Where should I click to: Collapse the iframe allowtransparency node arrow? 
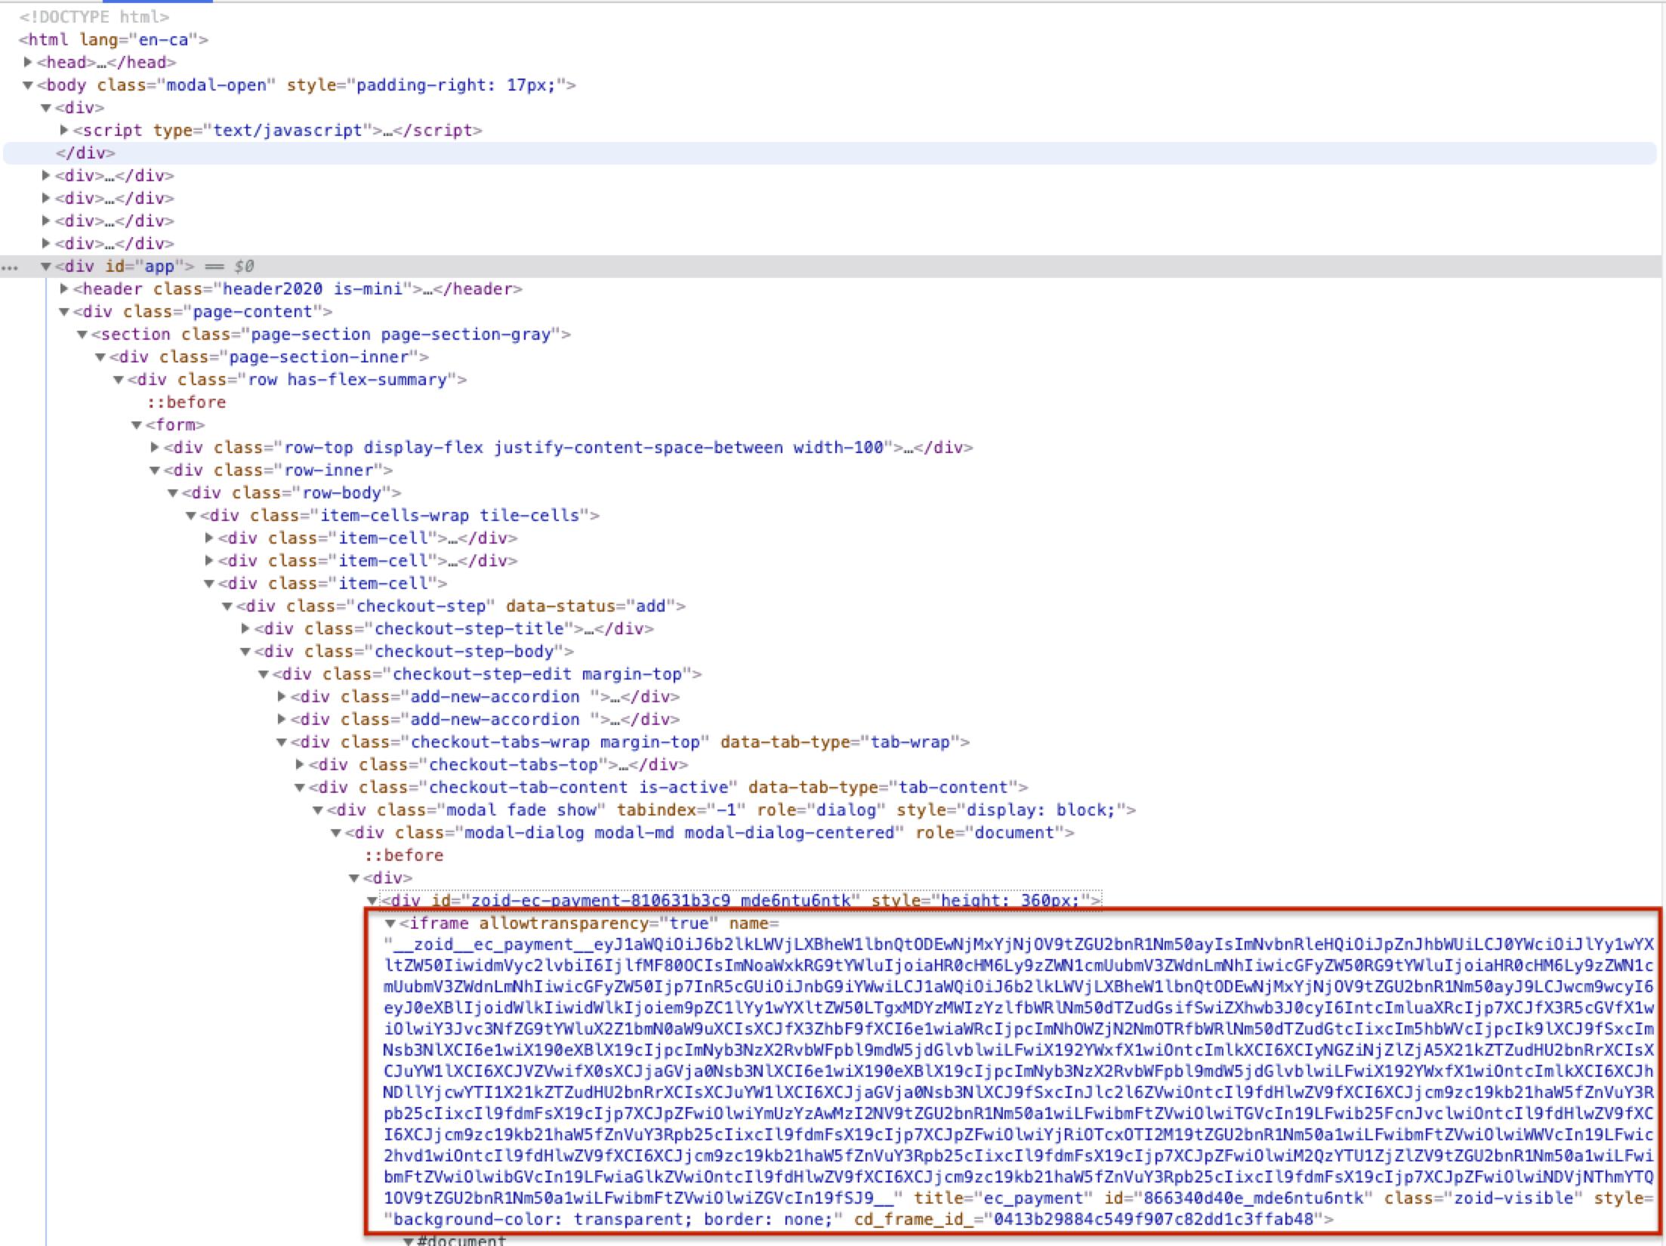(x=390, y=924)
